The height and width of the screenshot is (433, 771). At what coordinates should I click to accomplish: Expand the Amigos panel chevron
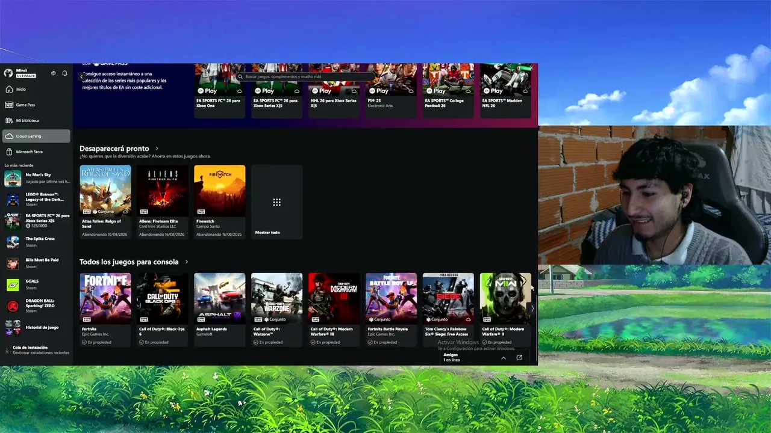click(x=504, y=358)
